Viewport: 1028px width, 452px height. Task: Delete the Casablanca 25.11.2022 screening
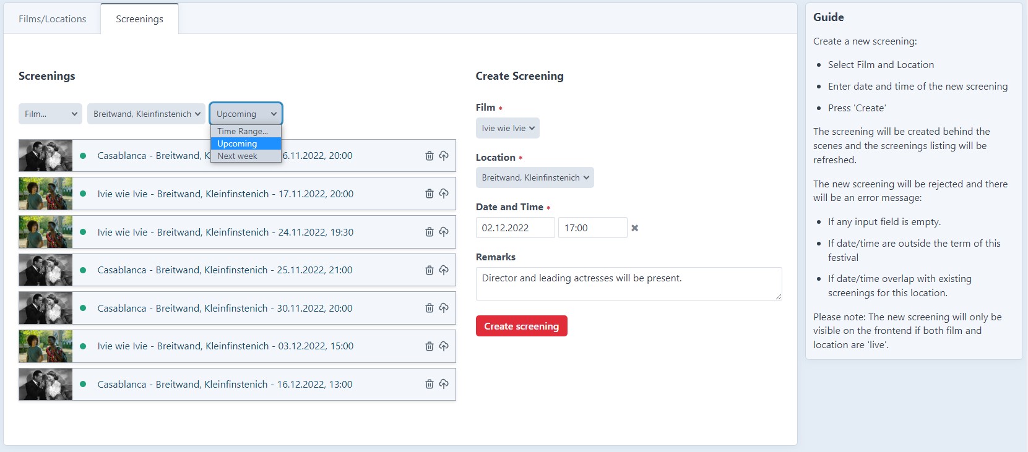[x=430, y=270]
